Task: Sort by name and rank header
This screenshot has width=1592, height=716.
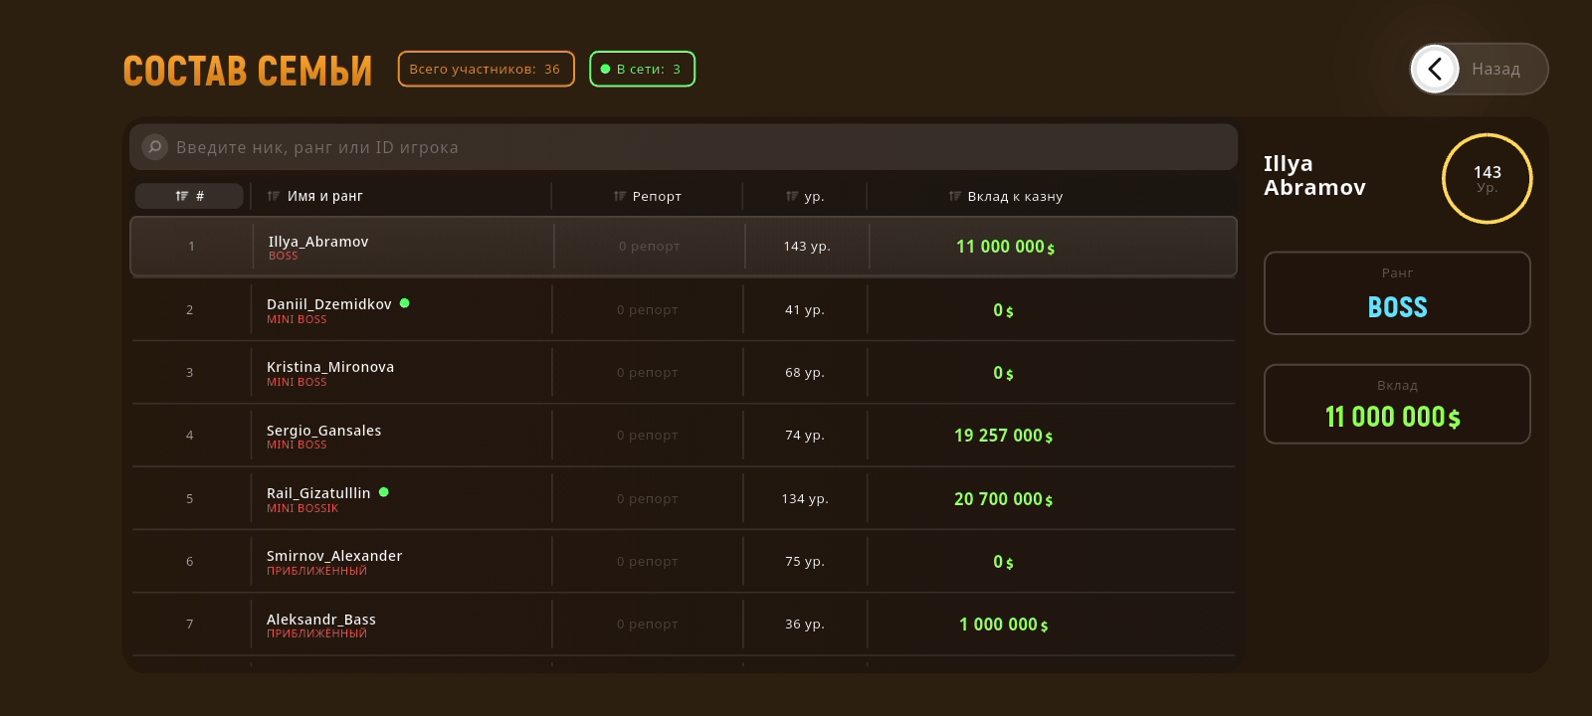Action: [x=315, y=196]
